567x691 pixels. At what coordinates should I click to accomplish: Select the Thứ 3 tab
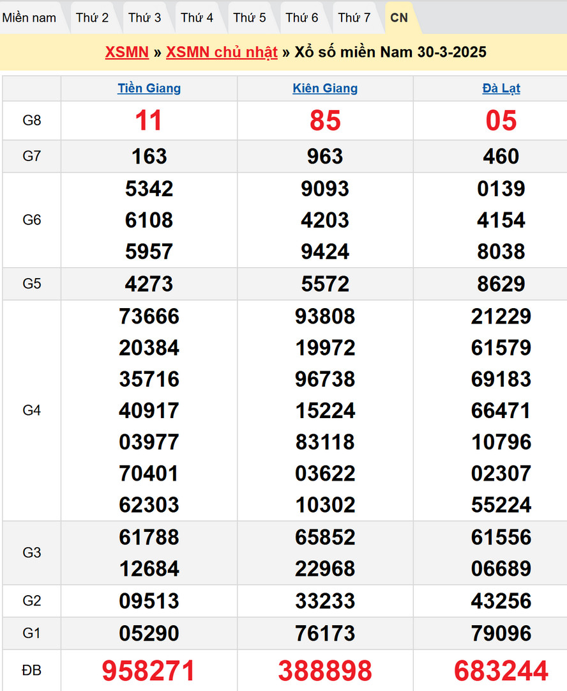(144, 18)
